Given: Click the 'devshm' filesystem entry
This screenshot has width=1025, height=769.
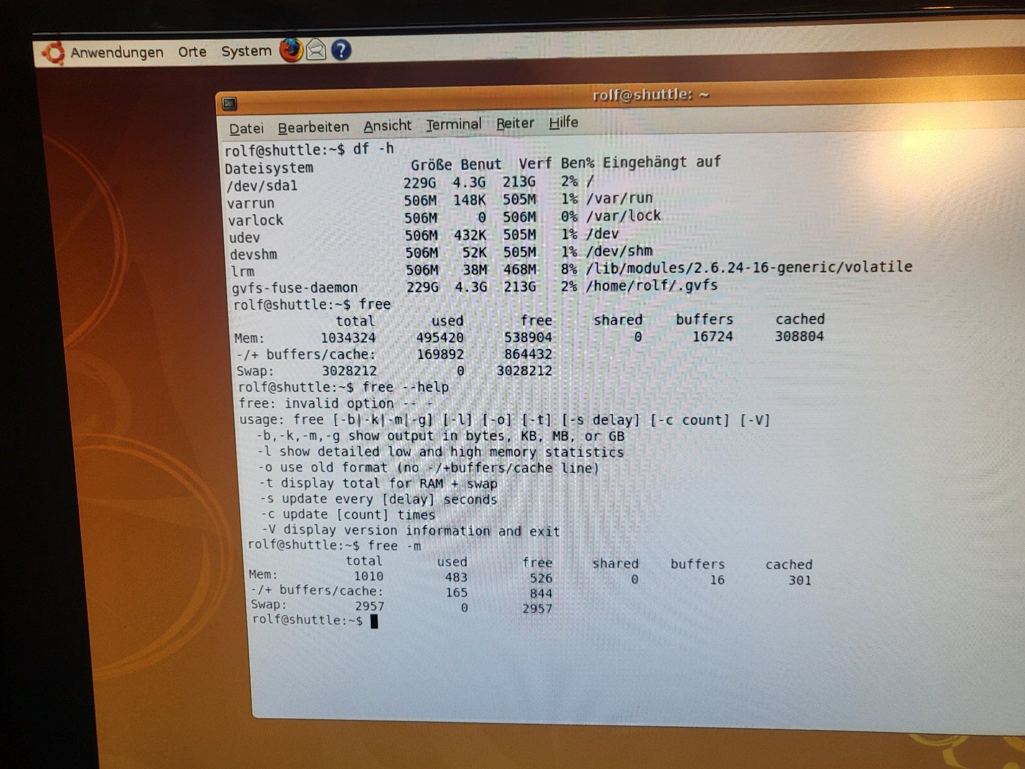Looking at the screenshot, I should pos(253,254).
